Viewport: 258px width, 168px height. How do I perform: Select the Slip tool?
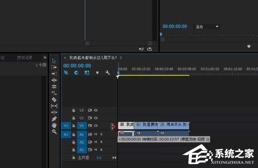click(54, 106)
